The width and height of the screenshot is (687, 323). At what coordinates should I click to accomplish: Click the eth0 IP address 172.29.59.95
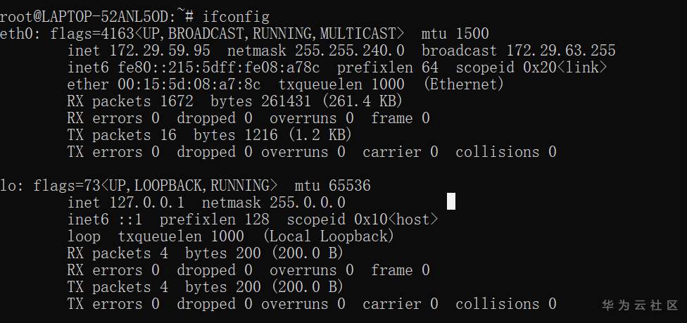click(160, 51)
